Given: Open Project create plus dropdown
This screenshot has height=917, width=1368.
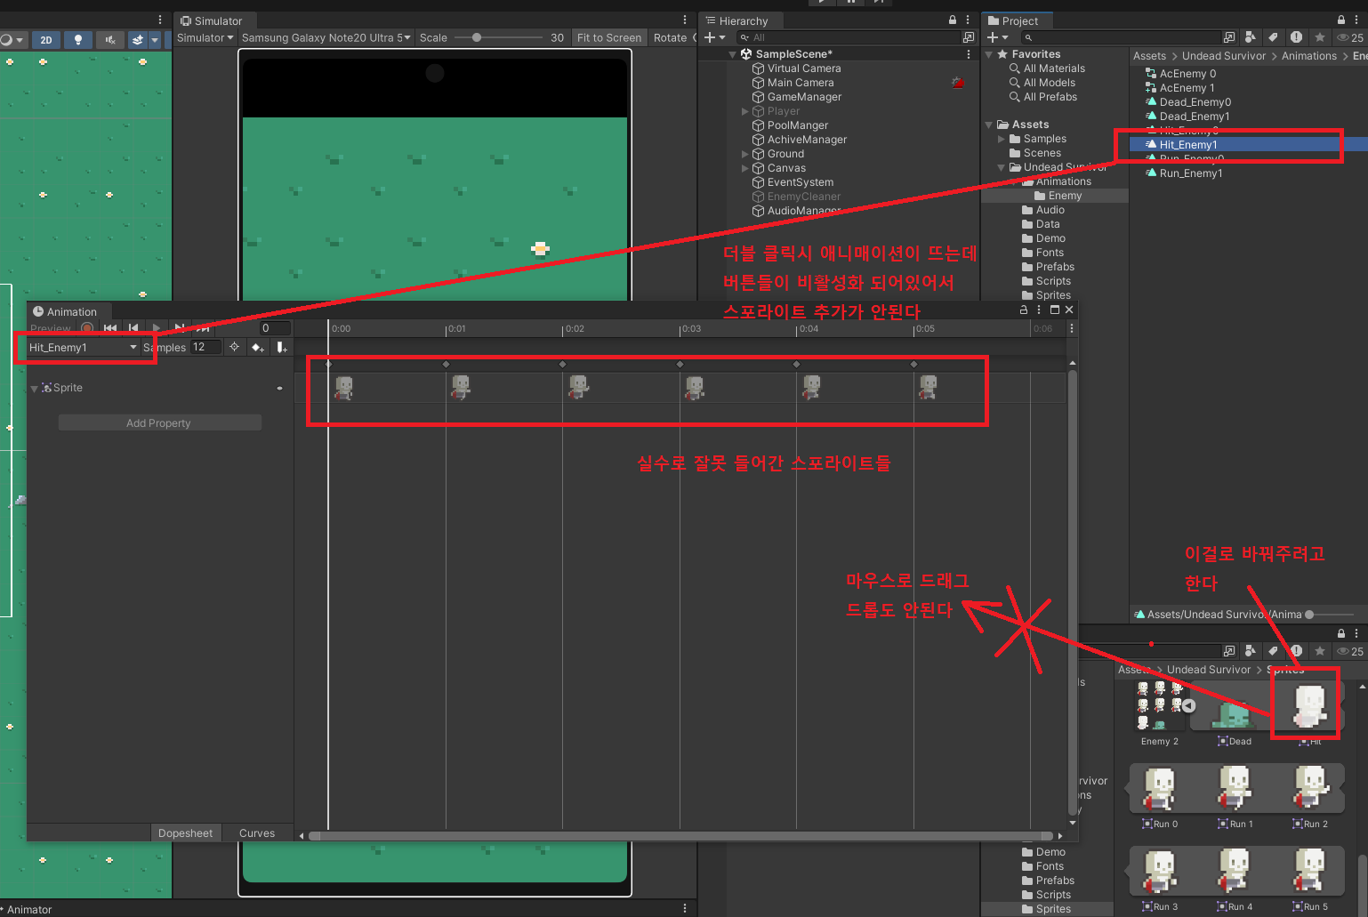Looking at the screenshot, I should coord(997,37).
